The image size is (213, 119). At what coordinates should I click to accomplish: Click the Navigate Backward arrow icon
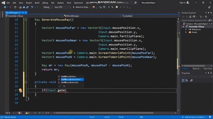point(5,7)
